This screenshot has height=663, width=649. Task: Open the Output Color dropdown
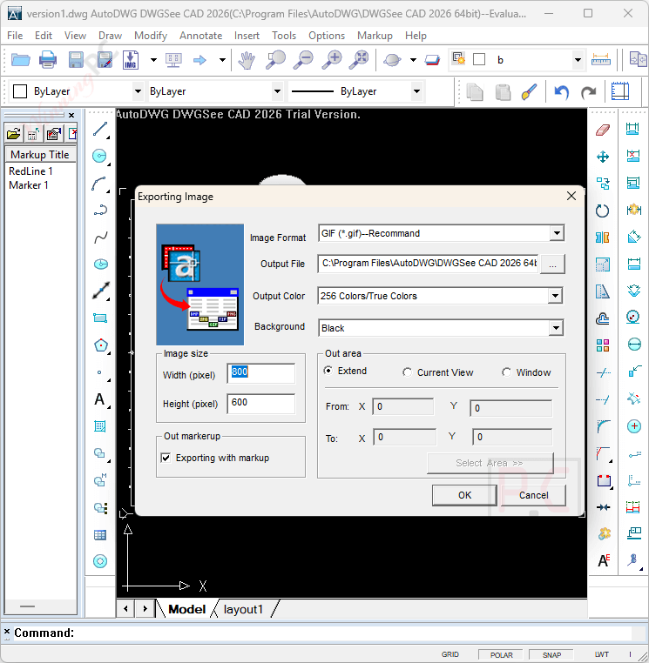555,296
